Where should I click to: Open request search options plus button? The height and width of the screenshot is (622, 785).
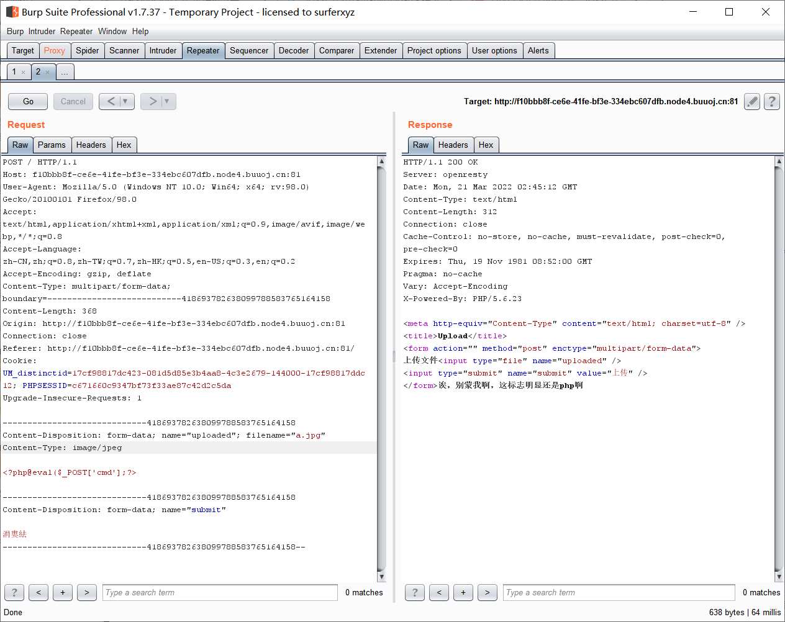coord(63,593)
